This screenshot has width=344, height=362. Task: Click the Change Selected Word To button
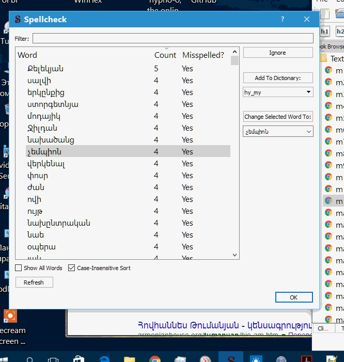pyautogui.click(x=278, y=117)
